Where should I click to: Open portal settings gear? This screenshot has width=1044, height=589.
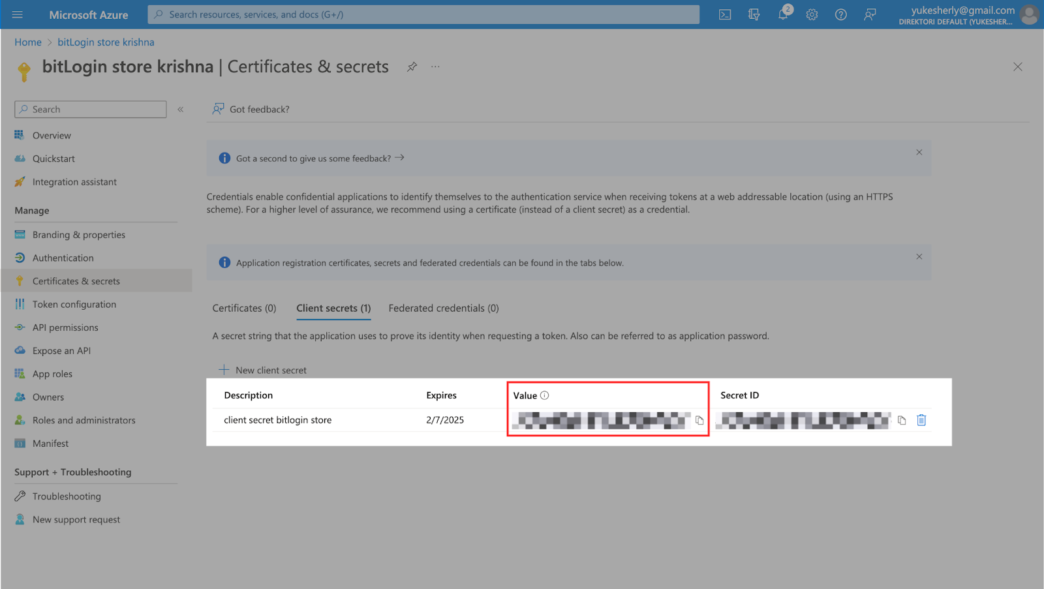[x=812, y=14]
